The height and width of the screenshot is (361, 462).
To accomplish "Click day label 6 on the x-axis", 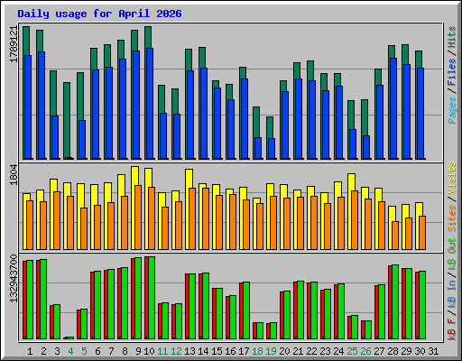I will (x=97, y=351).
